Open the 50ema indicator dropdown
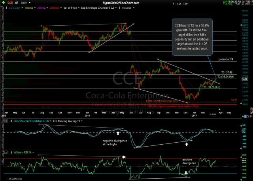The image size is (253, 181). click(35, 8)
